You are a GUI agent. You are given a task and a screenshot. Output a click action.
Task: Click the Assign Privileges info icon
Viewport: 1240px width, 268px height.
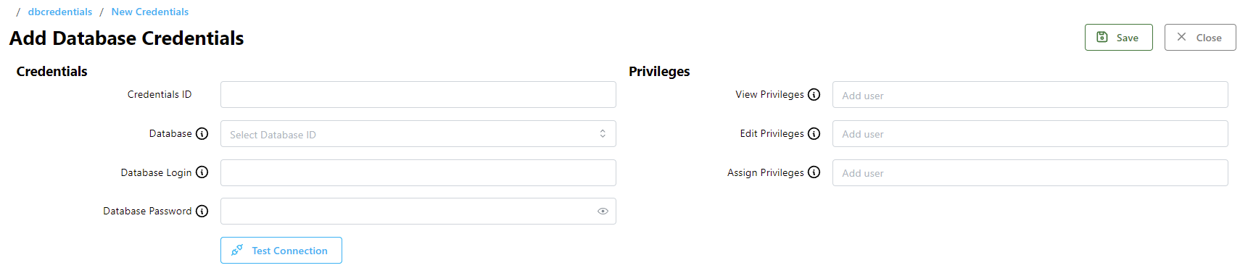coord(814,172)
